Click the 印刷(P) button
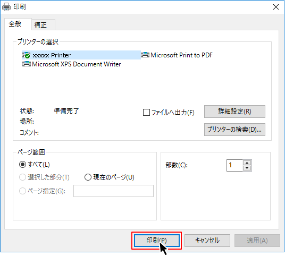285x256 pixels. (157, 241)
